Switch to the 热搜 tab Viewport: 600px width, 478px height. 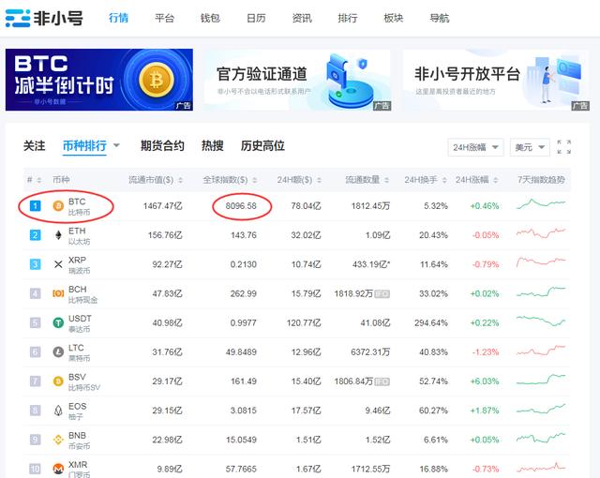pyautogui.click(x=213, y=145)
